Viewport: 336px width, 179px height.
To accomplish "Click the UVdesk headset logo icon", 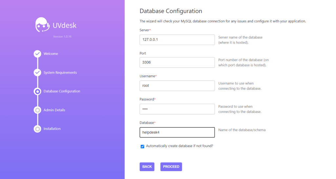I will pyautogui.click(x=42, y=25).
